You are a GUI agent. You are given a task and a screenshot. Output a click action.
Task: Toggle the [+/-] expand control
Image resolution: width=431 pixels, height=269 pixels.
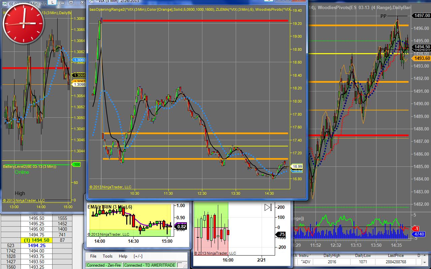coord(138,256)
